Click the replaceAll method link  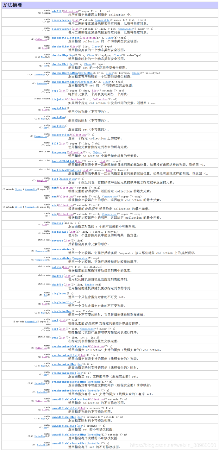[60, 232]
